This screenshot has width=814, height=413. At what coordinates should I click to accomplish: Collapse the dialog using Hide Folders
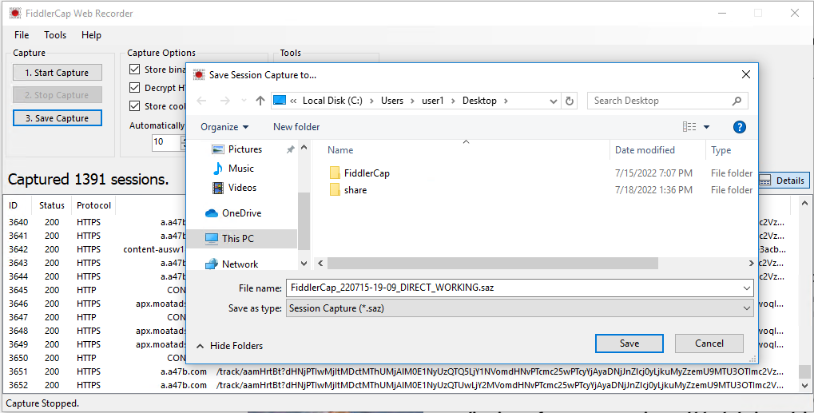(x=229, y=346)
